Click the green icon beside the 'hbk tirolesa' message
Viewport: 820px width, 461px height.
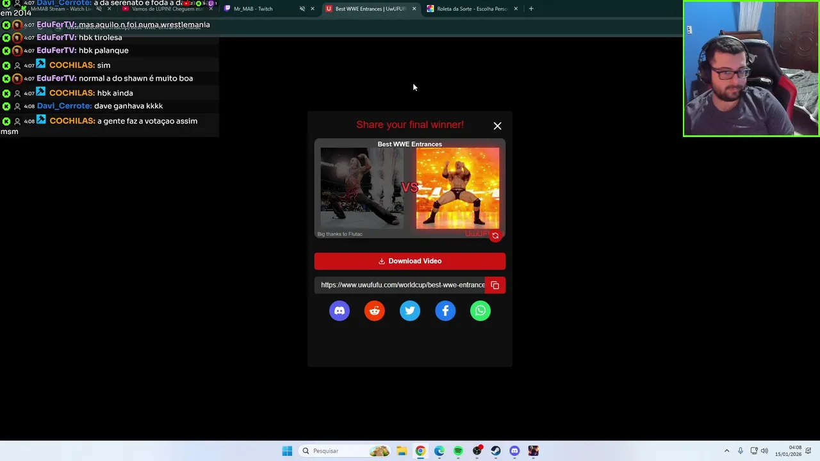[x=6, y=38]
